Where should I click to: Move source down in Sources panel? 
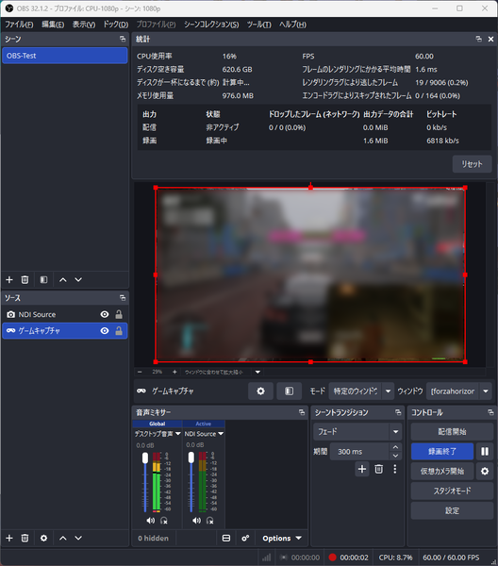coord(78,539)
